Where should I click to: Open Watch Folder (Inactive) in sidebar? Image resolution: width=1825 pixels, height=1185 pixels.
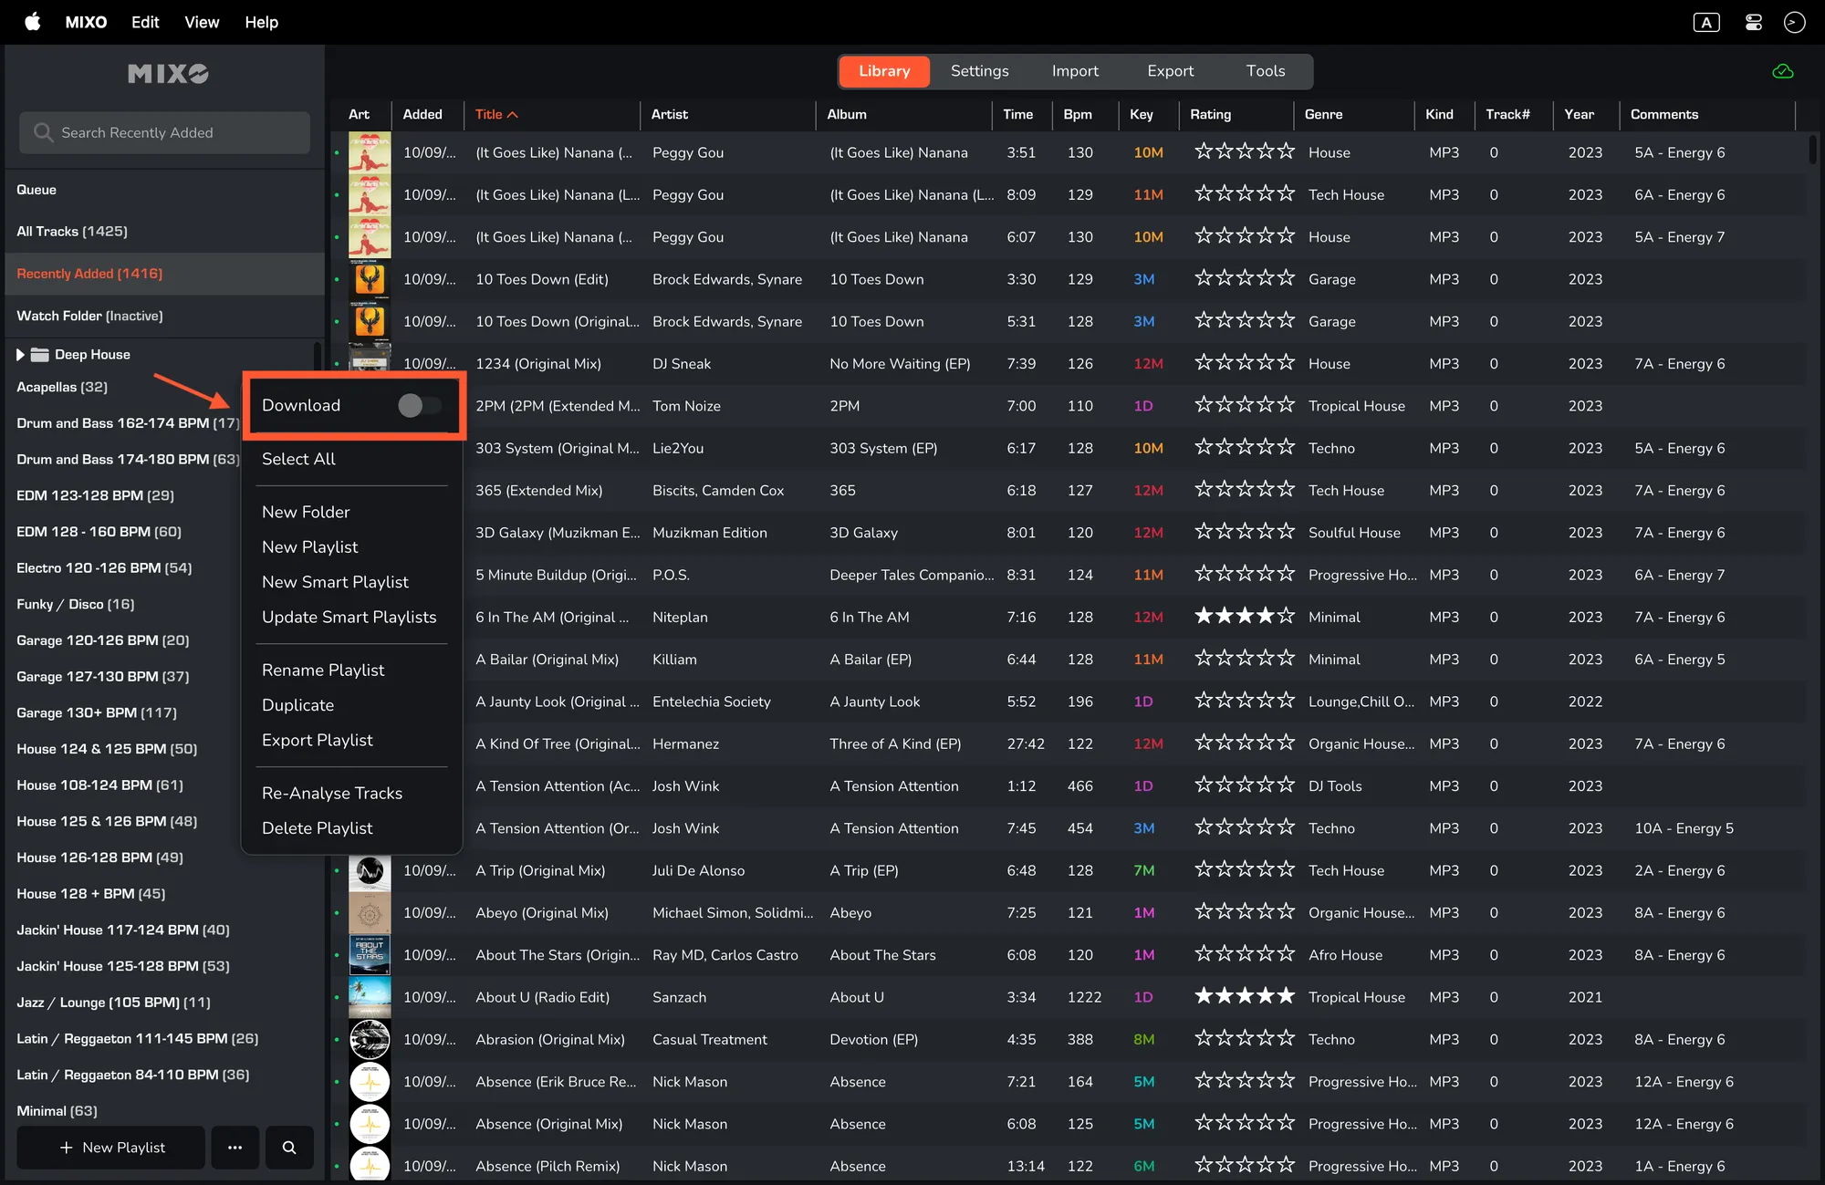click(89, 316)
